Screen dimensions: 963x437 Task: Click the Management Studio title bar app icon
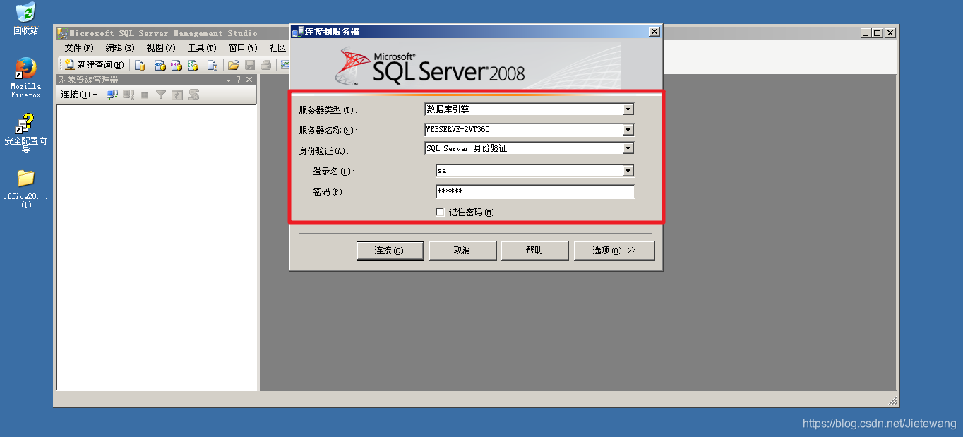[62, 33]
